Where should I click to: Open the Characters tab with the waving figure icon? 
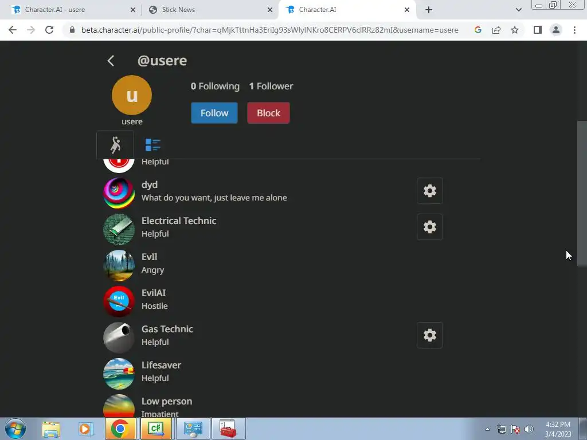tap(115, 145)
